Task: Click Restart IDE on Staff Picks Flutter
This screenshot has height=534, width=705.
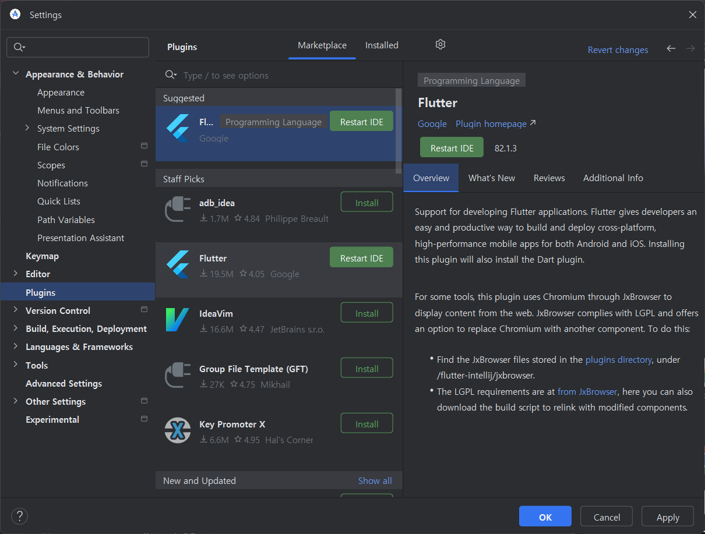Action: 361,258
